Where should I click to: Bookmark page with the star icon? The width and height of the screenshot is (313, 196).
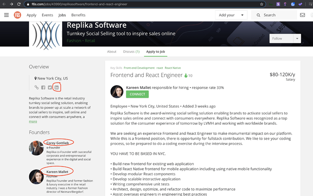[x=262, y=4]
